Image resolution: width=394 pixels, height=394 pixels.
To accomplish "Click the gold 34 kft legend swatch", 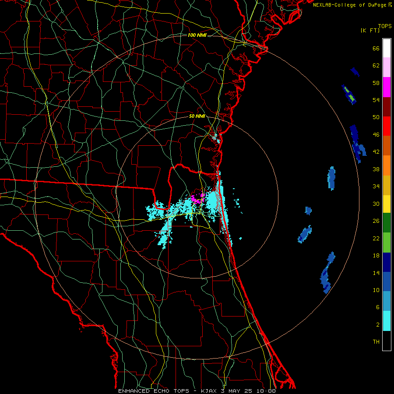I will pos(387,185).
